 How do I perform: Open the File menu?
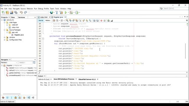[2, 9]
